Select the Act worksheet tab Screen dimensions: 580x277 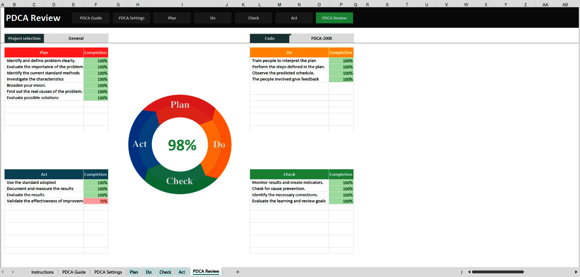(182, 272)
